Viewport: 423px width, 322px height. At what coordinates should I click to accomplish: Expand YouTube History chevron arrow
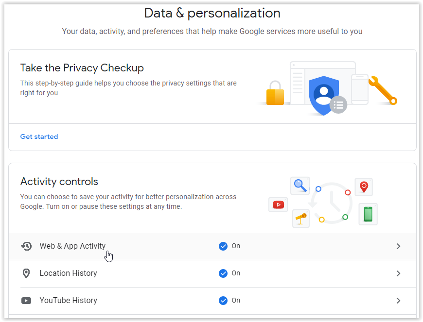tap(398, 301)
